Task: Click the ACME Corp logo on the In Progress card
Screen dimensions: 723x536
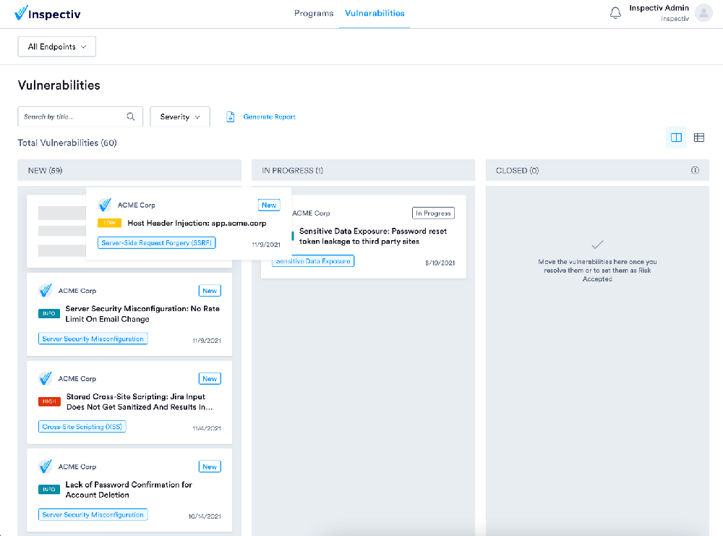Action: point(280,212)
